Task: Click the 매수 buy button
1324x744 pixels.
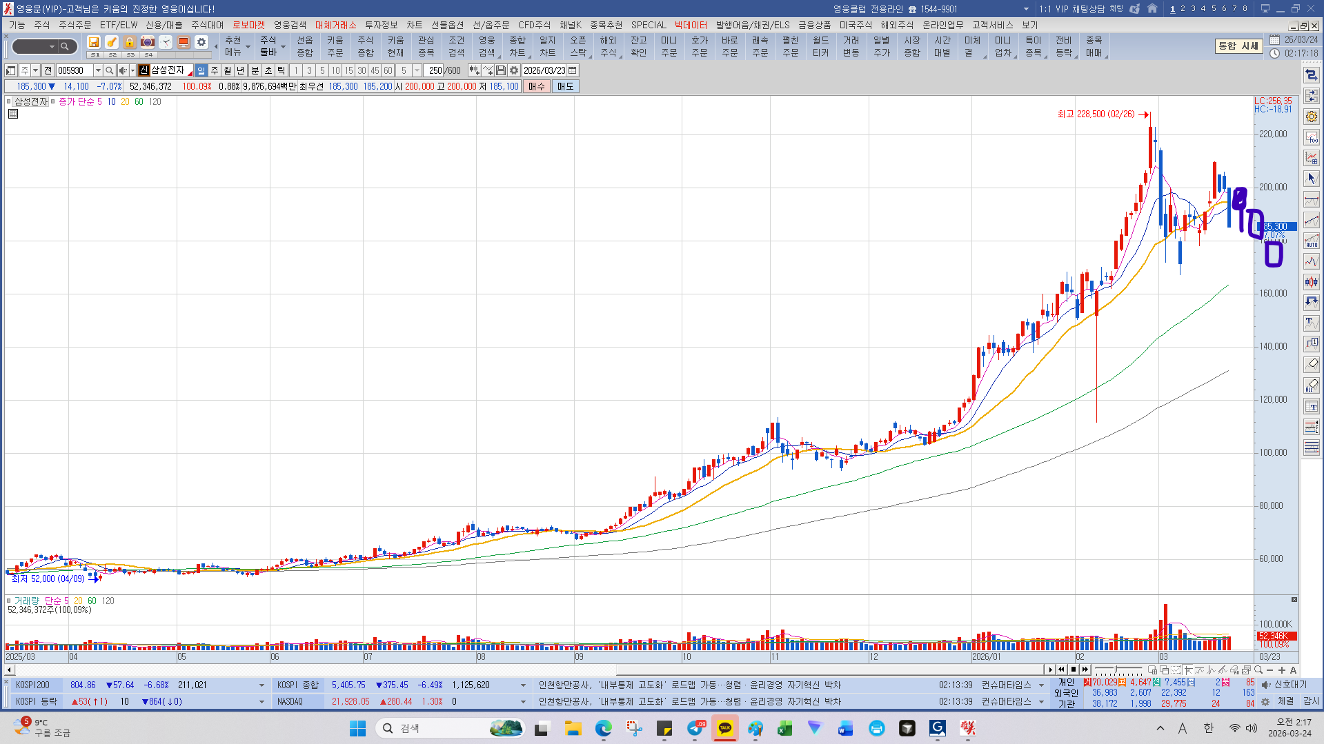Action: (x=537, y=86)
